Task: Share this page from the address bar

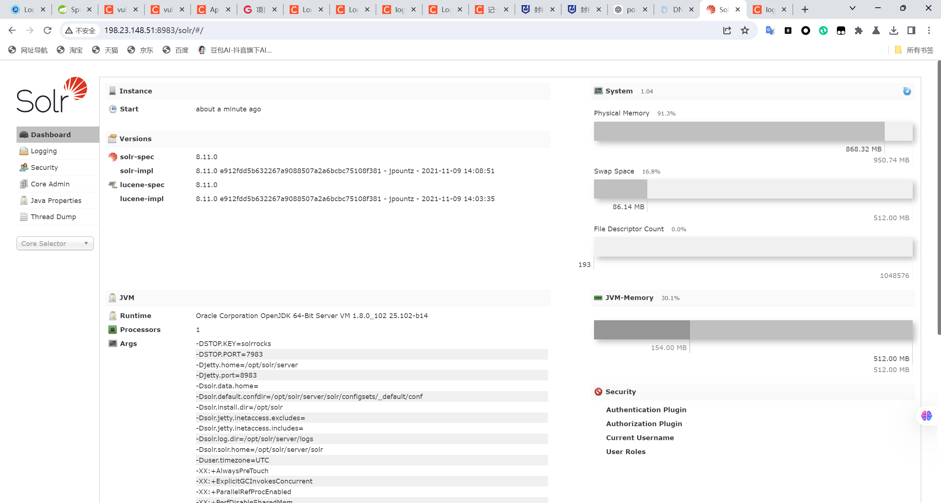Action: pyautogui.click(x=727, y=31)
